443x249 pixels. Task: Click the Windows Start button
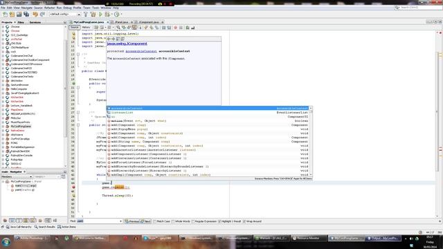click(6, 242)
